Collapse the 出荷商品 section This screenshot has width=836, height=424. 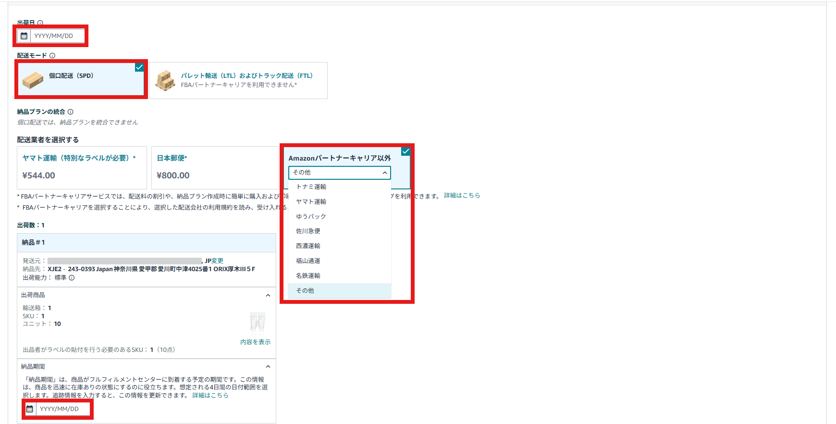[x=268, y=295]
